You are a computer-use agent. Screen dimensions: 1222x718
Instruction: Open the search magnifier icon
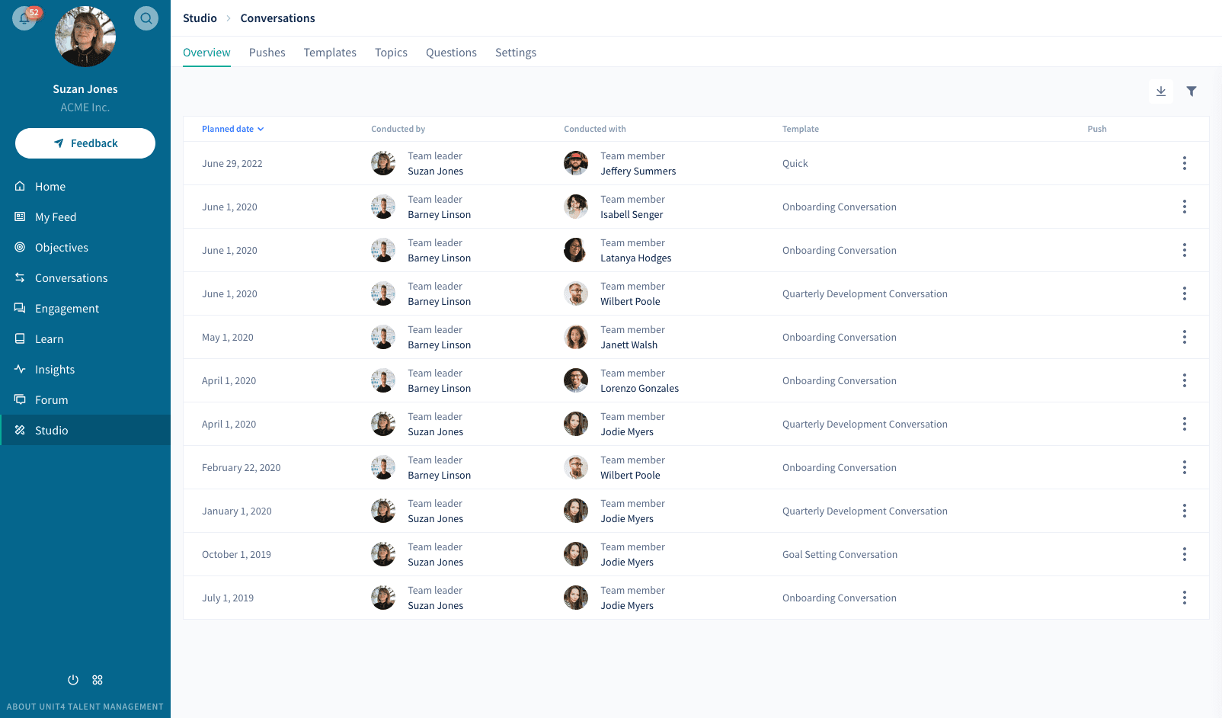(x=146, y=18)
